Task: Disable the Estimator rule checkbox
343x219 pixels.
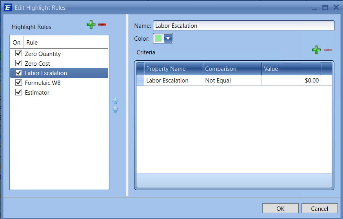Action: pyautogui.click(x=18, y=93)
